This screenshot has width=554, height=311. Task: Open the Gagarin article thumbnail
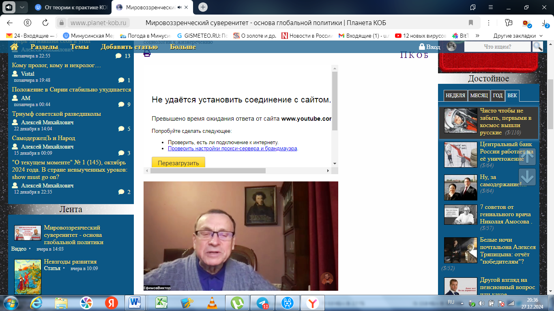pos(460,121)
